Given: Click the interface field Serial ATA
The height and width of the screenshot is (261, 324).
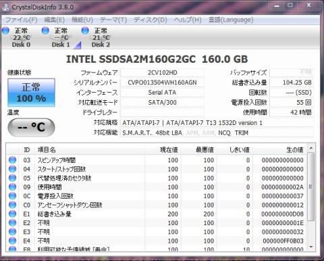Looking at the screenshot, I should [x=162, y=93].
